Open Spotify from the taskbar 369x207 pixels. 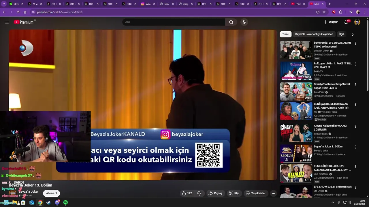click(65, 202)
